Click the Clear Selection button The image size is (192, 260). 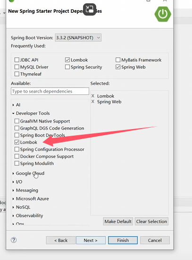pos(151,222)
